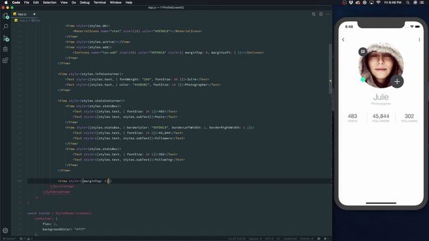Open the Source Control view
The width and height of the screenshot is (429, 241).
point(5,38)
